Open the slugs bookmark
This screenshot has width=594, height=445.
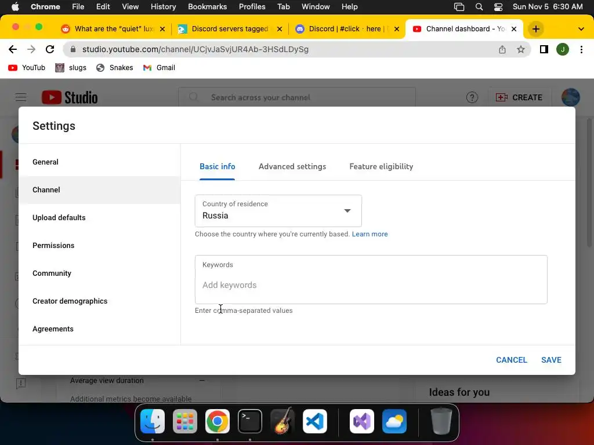pyautogui.click(x=71, y=68)
